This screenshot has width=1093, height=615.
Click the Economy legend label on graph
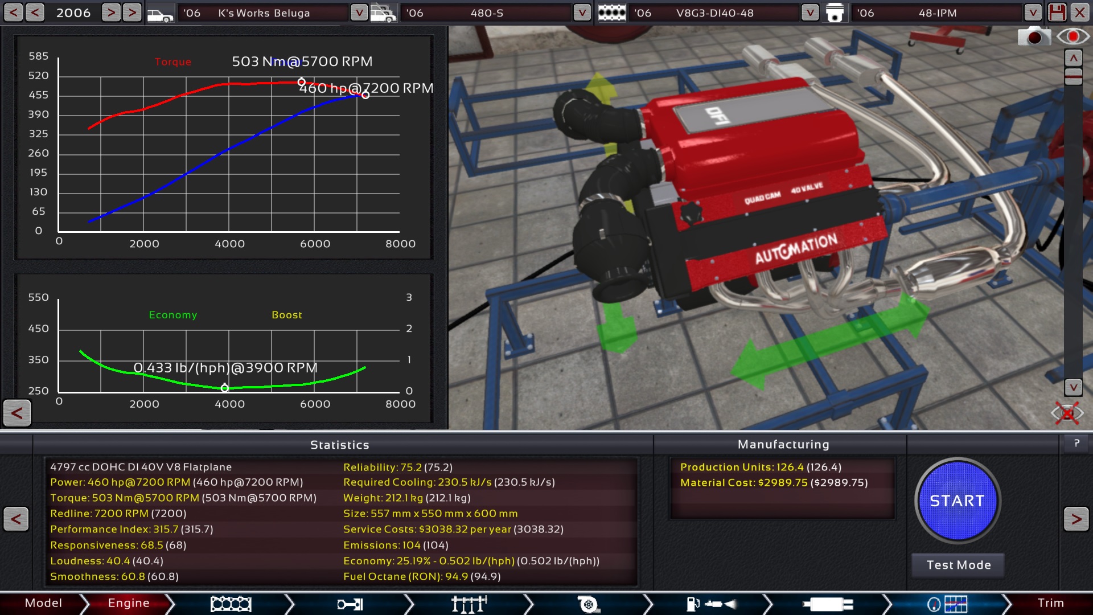click(173, 315)
